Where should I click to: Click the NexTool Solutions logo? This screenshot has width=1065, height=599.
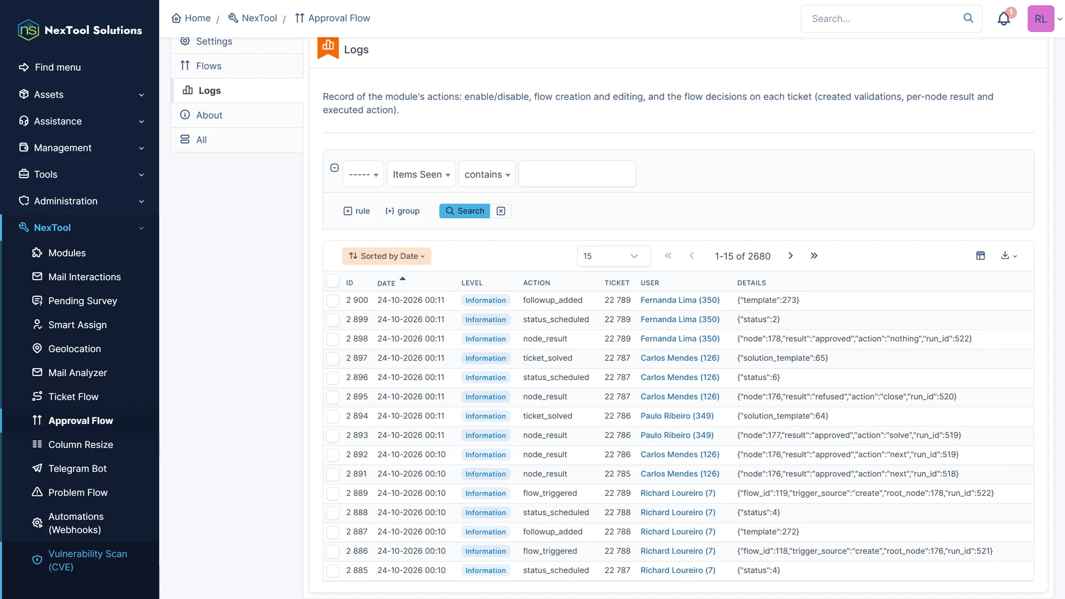[x=80, y=30]
